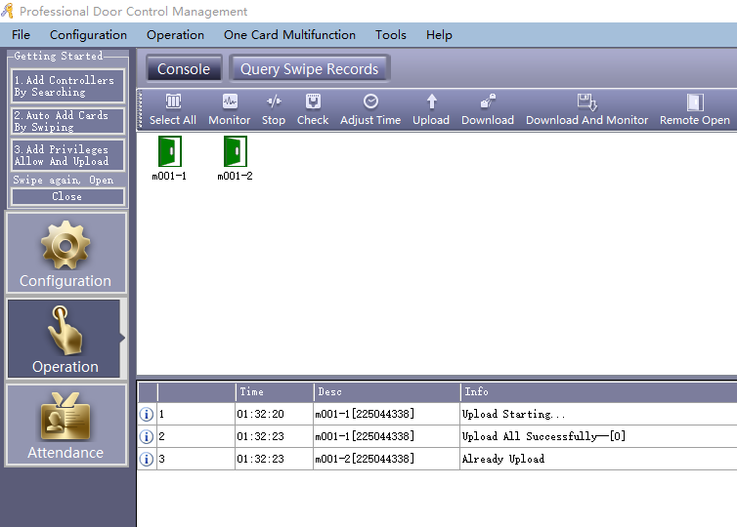Click Auto Add Cards By Swiping button
The width and height of the screenshot is (737, 527).
coord(67,121)
